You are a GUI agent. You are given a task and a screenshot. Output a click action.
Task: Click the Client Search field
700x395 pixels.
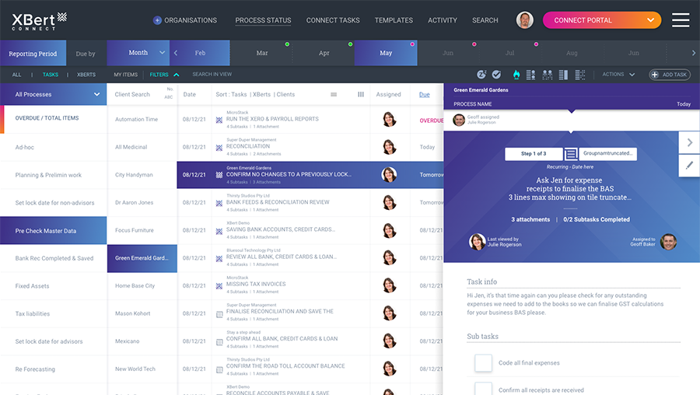pyautogui.click(x=132, y=95)
